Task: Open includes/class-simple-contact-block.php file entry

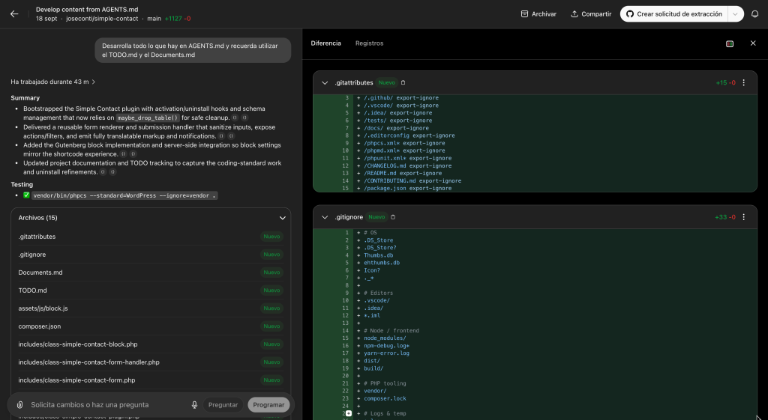Action: (x=151, y=344)
